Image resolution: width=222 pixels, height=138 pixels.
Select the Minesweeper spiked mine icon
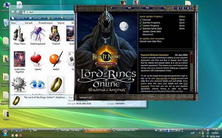pos(19,84)
